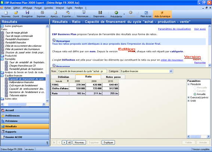The height and width of the screenshot is (152, 212).
Task: Expand the Unité parameter group
Action: coord(188,101)
